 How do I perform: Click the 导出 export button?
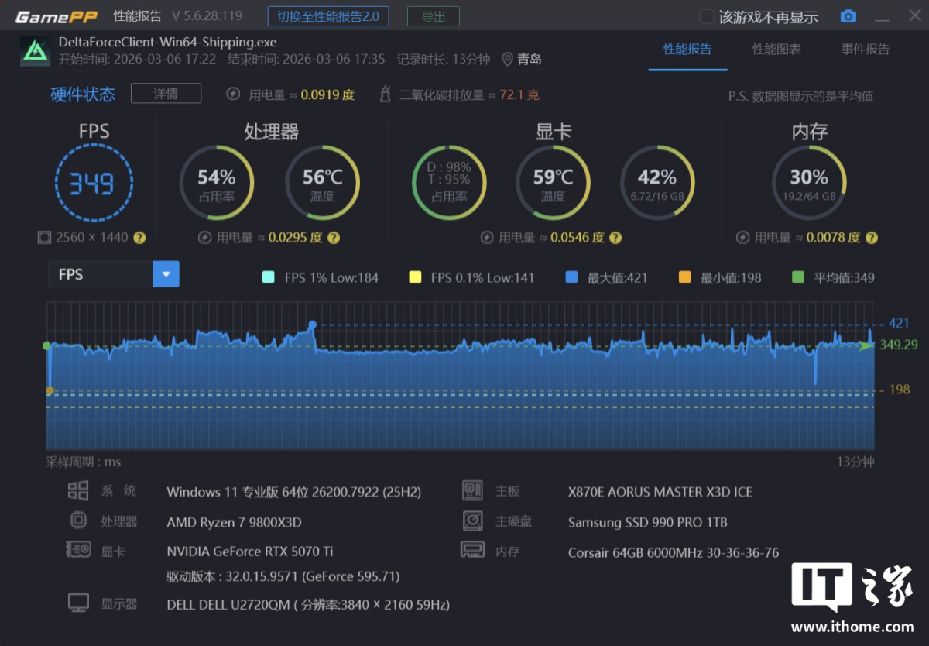tap(433, 16)
